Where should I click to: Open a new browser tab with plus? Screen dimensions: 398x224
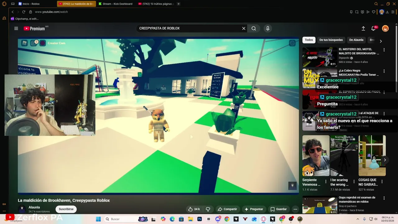pos(178,4)
